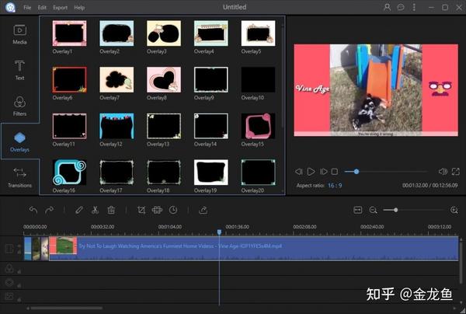Choose the Overlay6 red border frame
The image size is (466, 314).
pos(70,80)
